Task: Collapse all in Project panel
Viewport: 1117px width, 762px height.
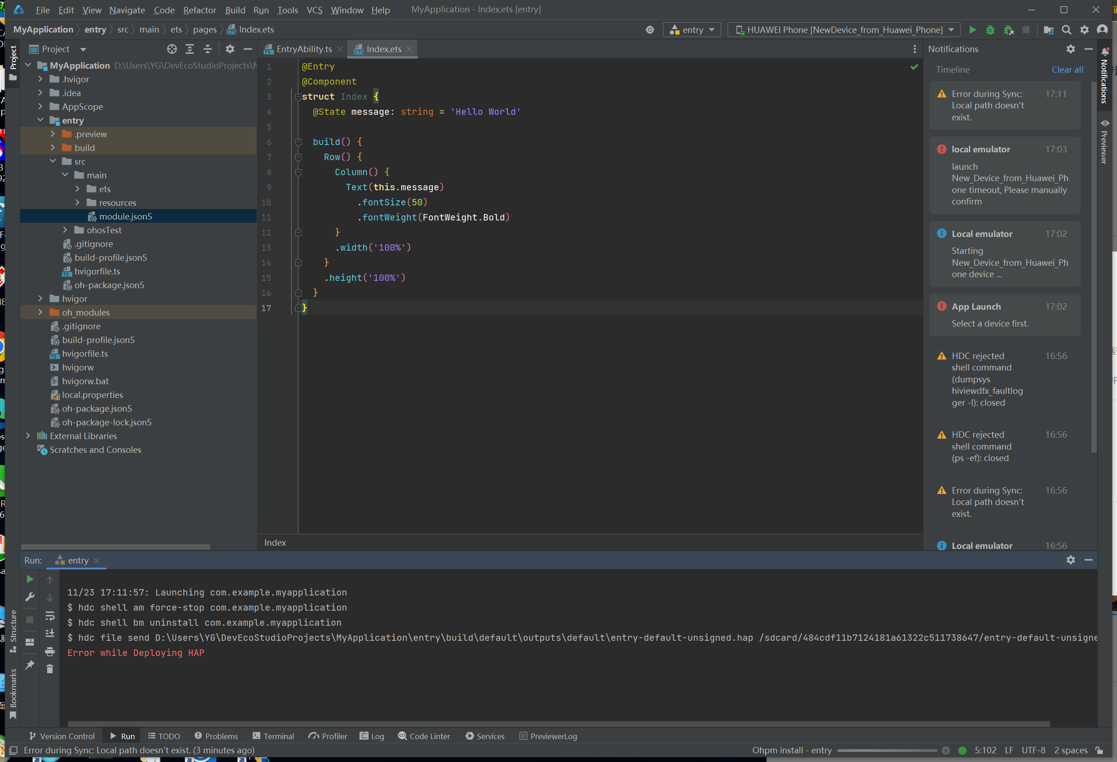Action: pyautogui.click(x=208, y=49)
